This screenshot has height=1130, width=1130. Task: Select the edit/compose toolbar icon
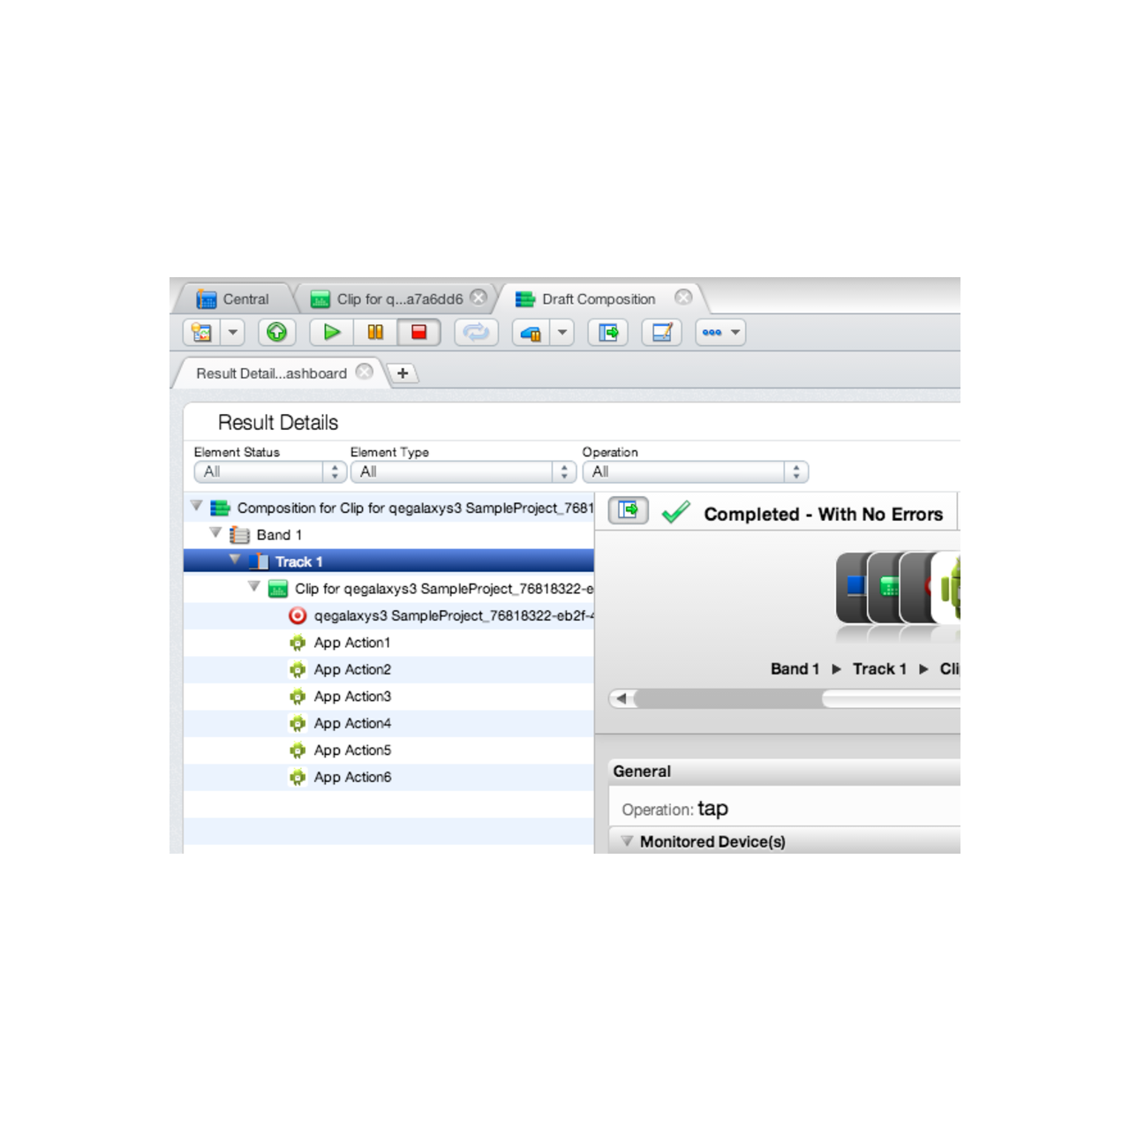pyautogui.click(x=661, y=332)
